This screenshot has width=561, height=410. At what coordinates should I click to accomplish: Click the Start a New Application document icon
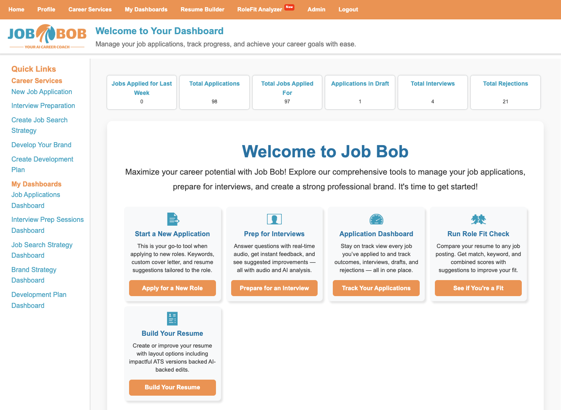[x=173, y=219]
